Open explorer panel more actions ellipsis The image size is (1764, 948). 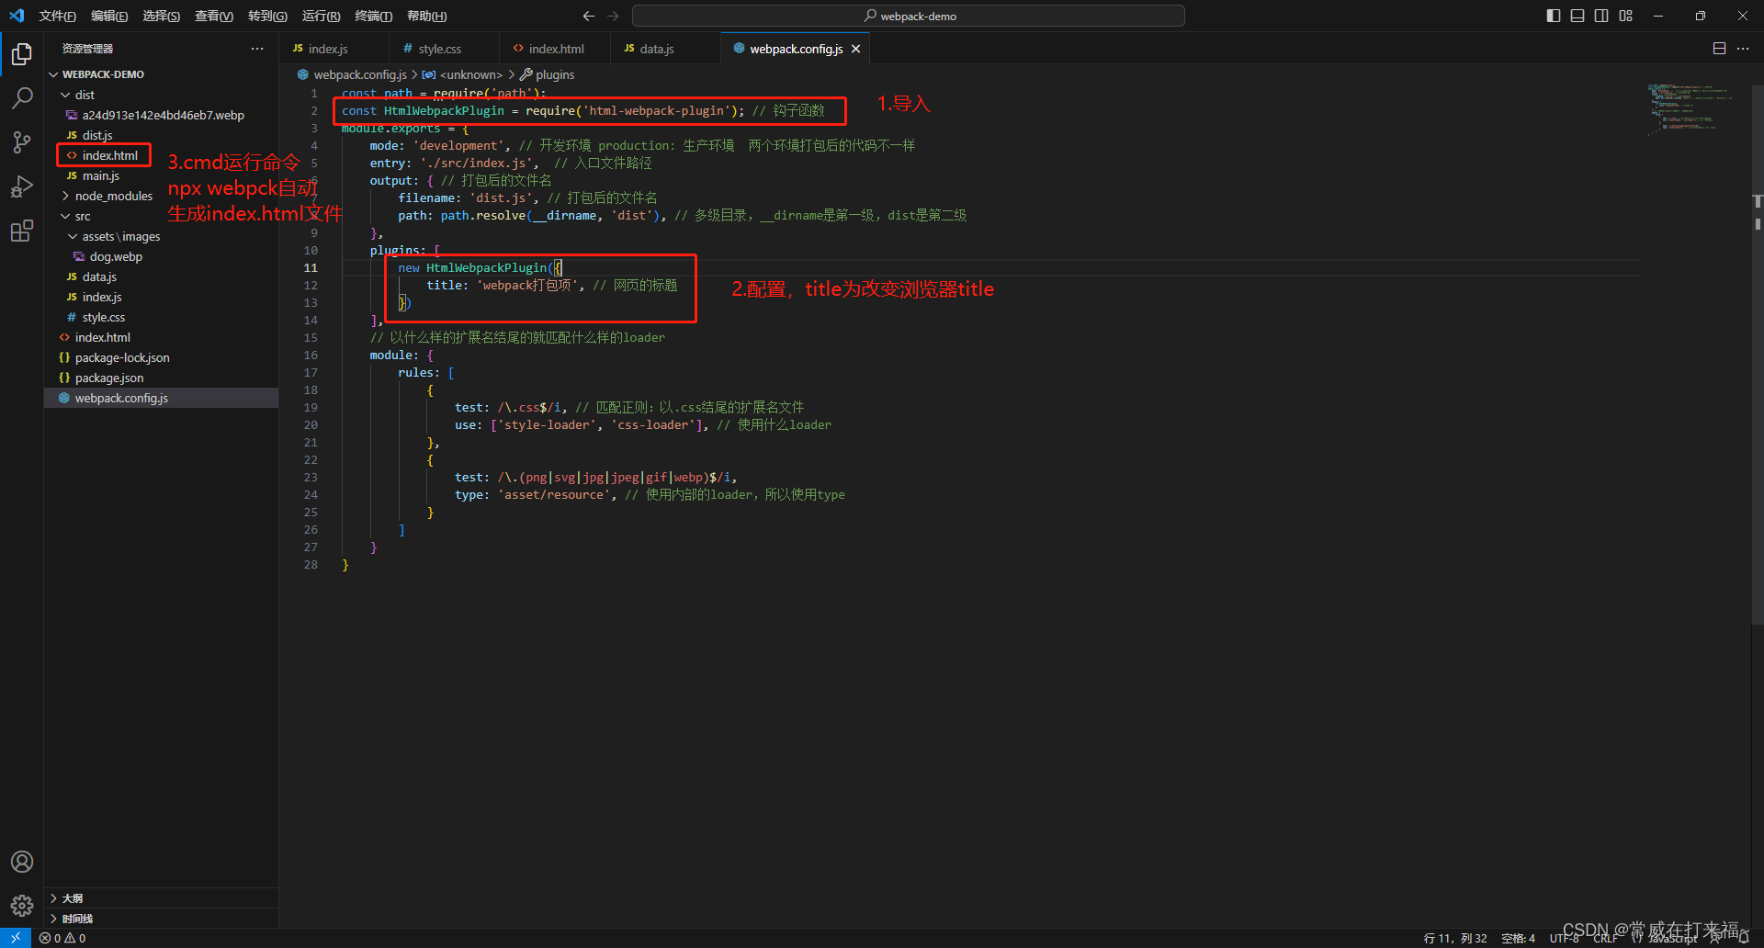click(x=257, y=49)
